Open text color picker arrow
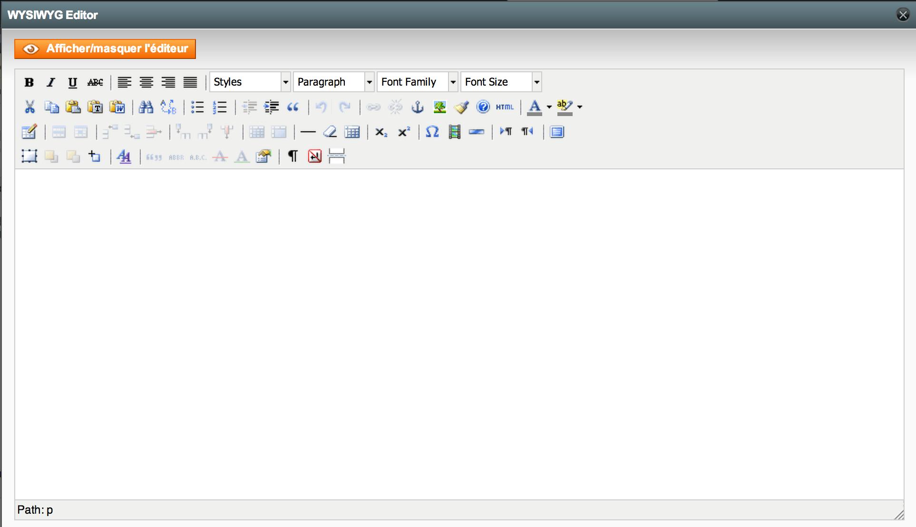Image resolution: width=916 pixels, height=527 pixels. click(549, 107)
